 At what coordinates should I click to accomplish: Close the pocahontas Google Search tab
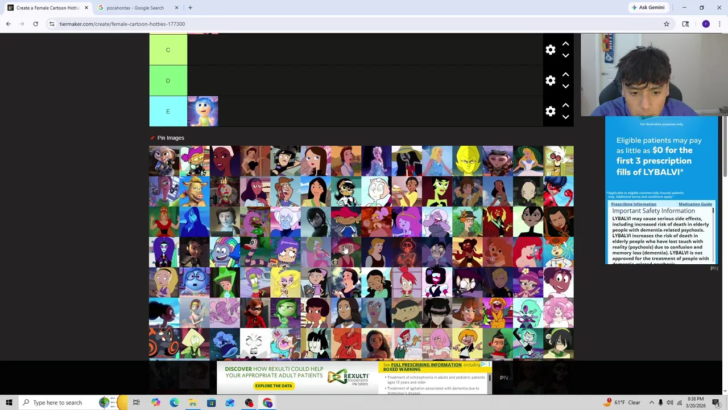click(176, 7)
